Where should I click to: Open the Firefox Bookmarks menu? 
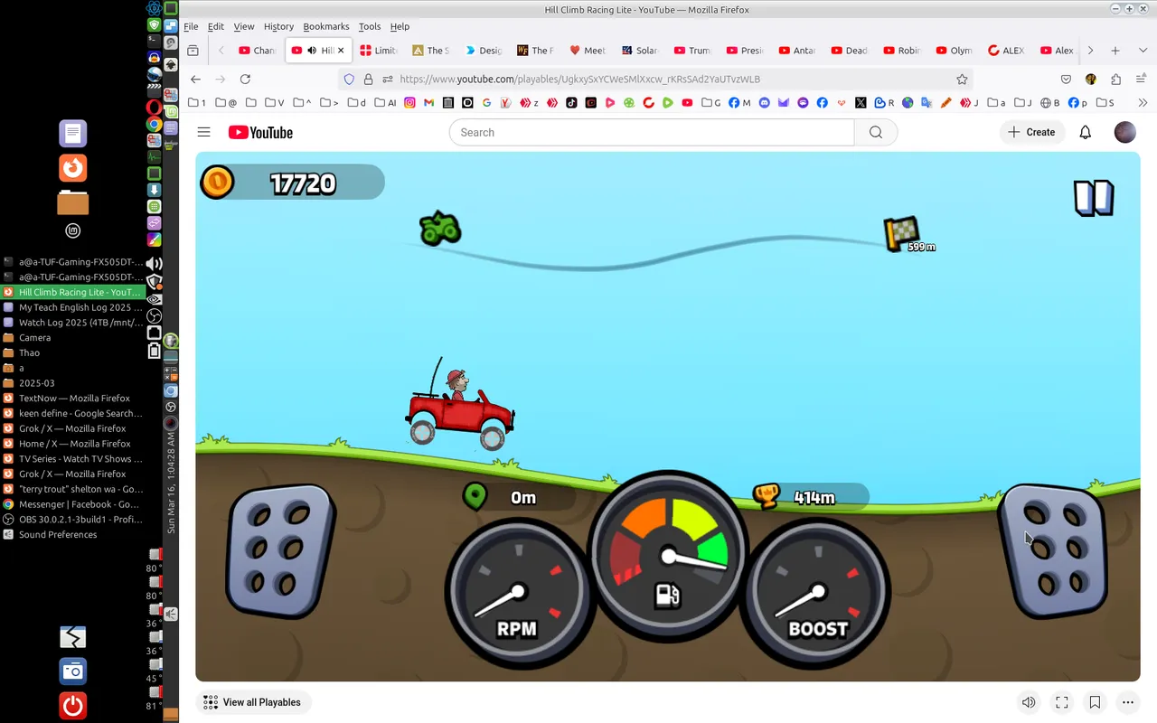(326, 26)
